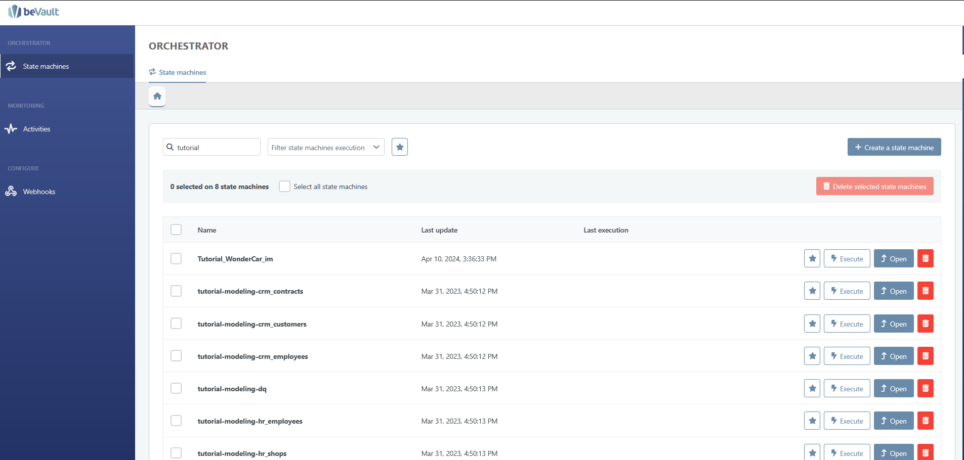
Task: Select the tutorial-modeling-dq row checkbox
Action: click(176, 388)
